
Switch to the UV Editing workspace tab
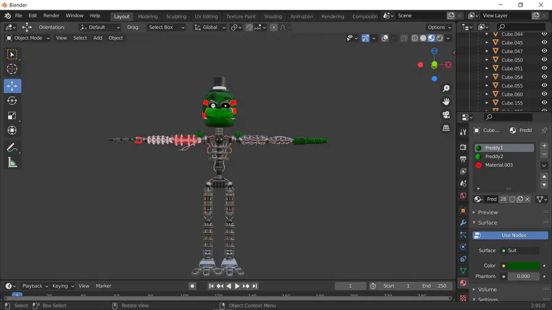point(206,16)
